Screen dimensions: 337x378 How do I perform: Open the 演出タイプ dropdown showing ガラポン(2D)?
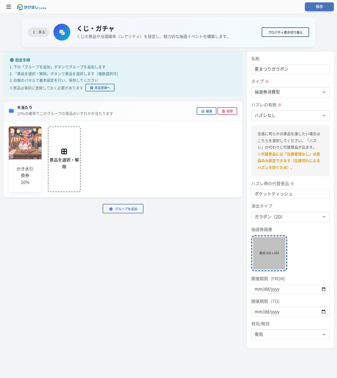[290, 217]
